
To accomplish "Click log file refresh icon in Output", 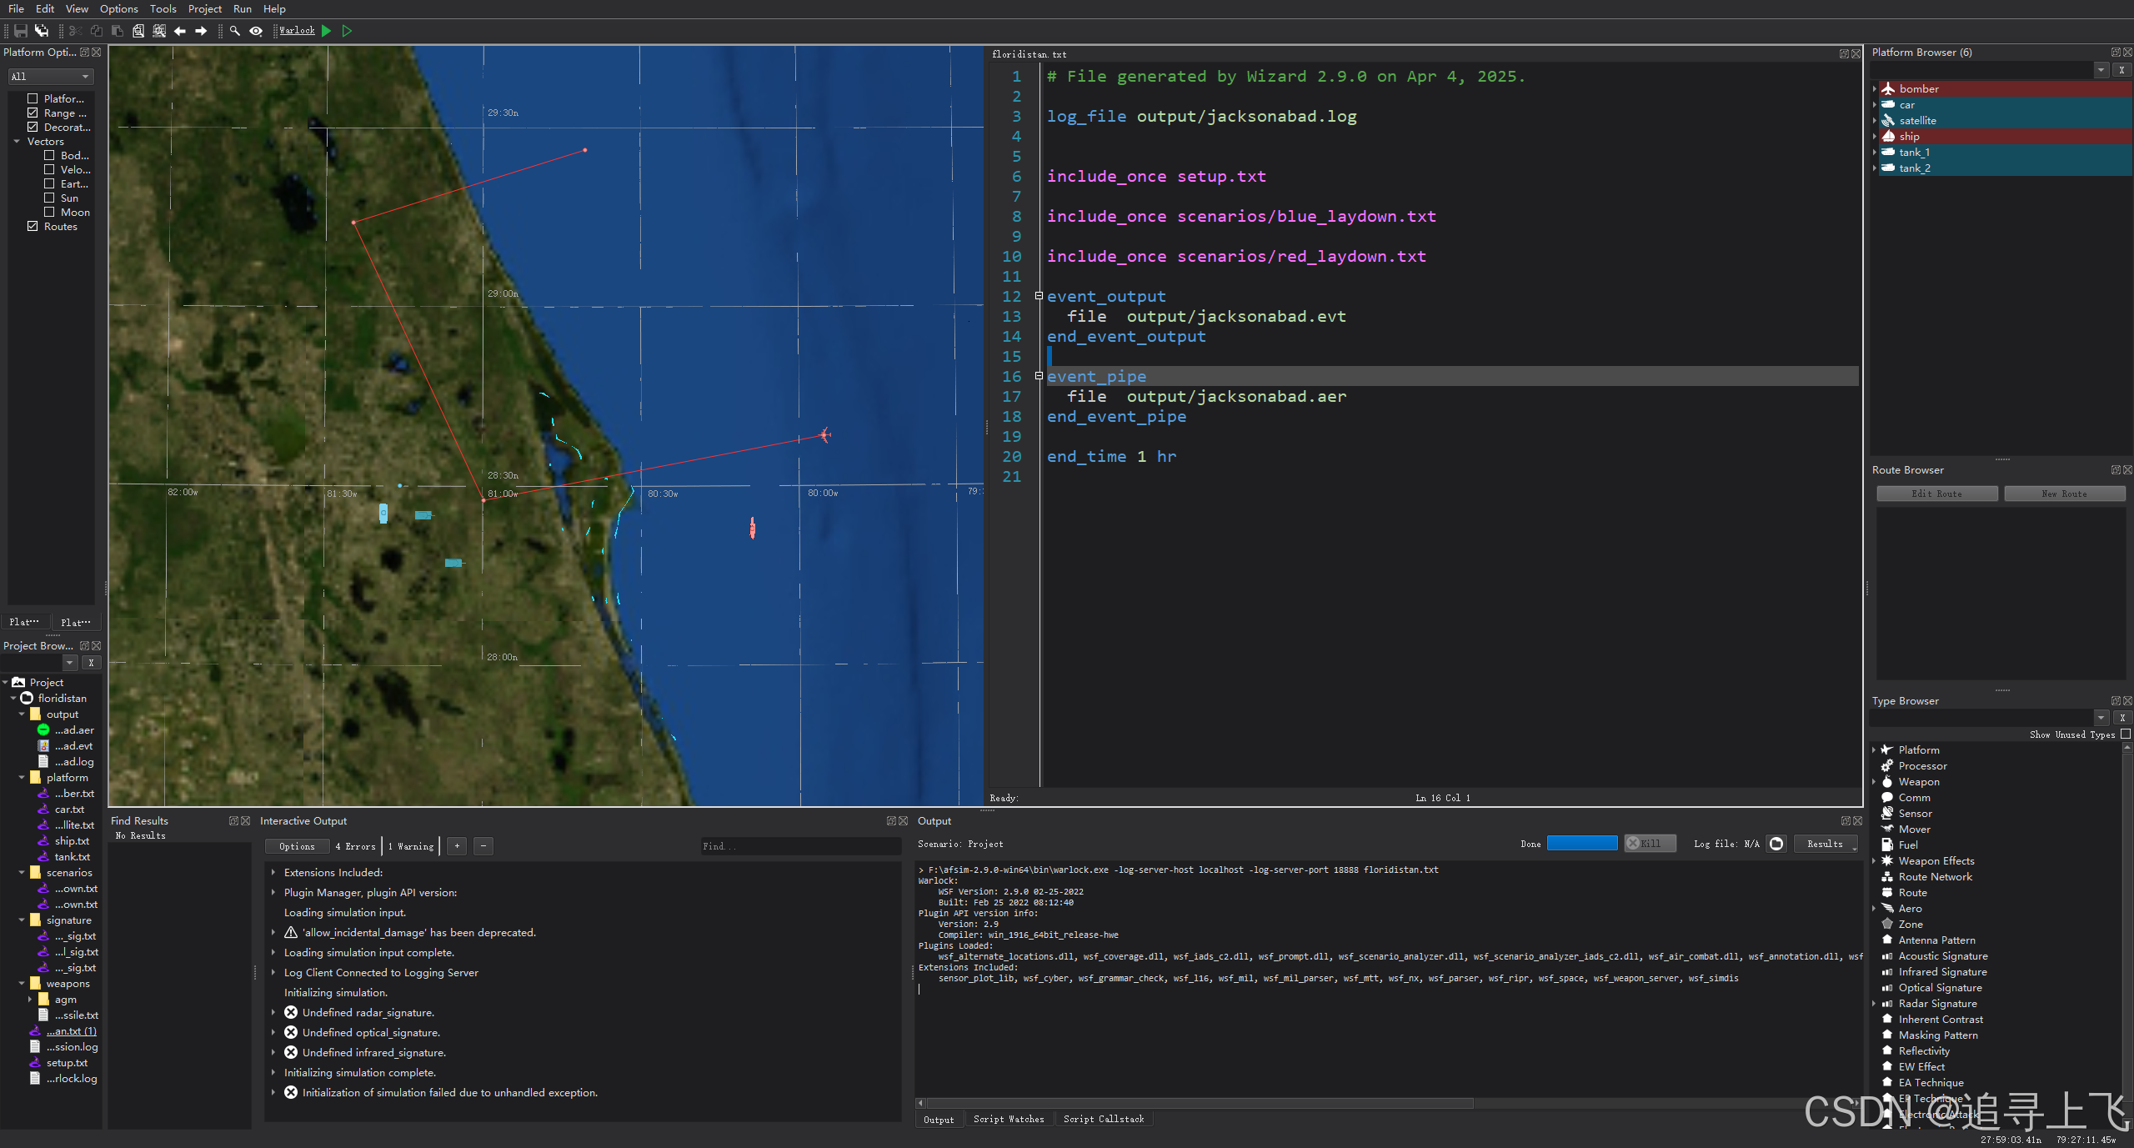I will [x=1776, y=844].
